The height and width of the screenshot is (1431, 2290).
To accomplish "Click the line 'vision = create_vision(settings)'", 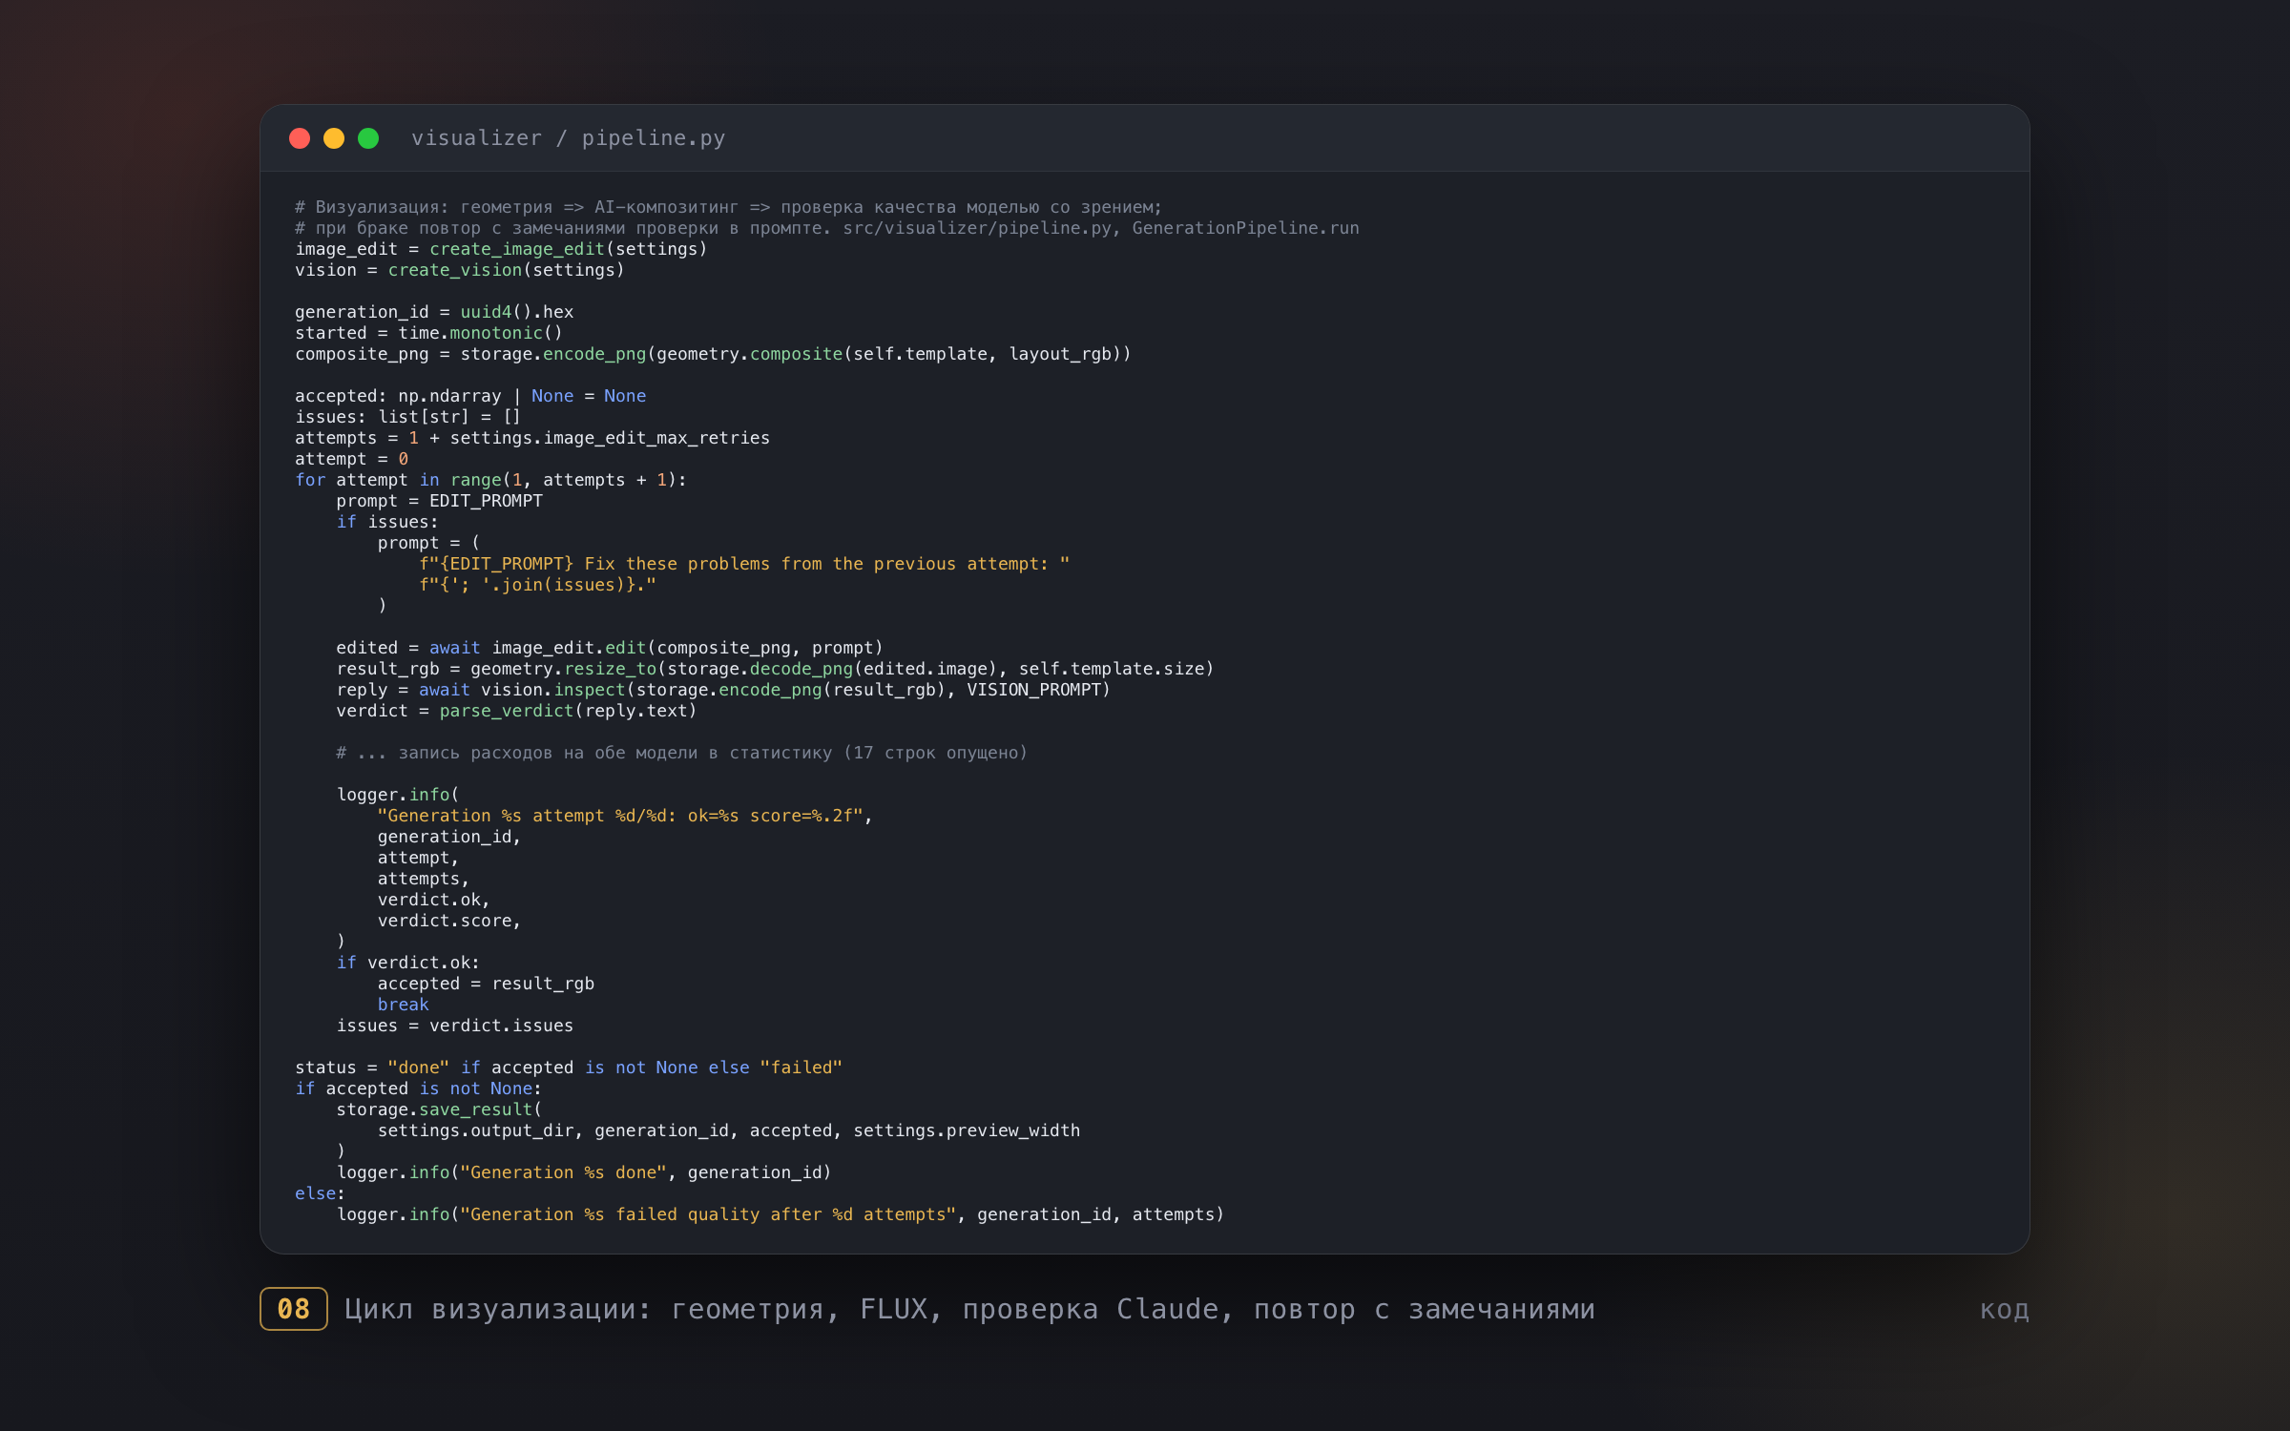I will [x=459, y=270].
